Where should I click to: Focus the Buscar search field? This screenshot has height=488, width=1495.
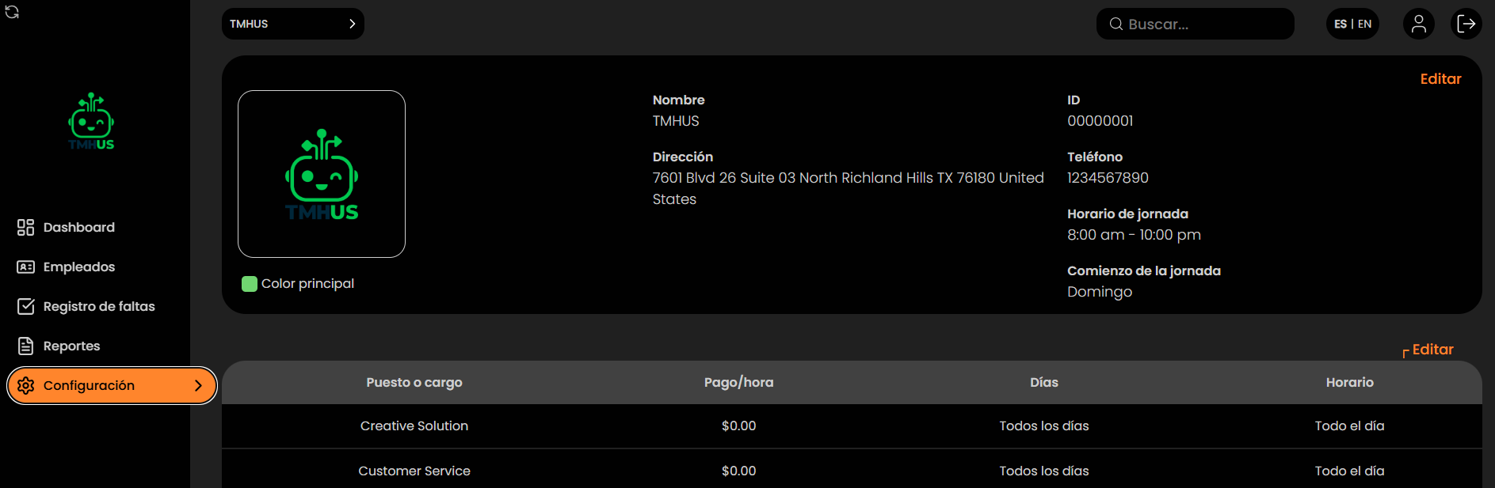[1204, 24]
